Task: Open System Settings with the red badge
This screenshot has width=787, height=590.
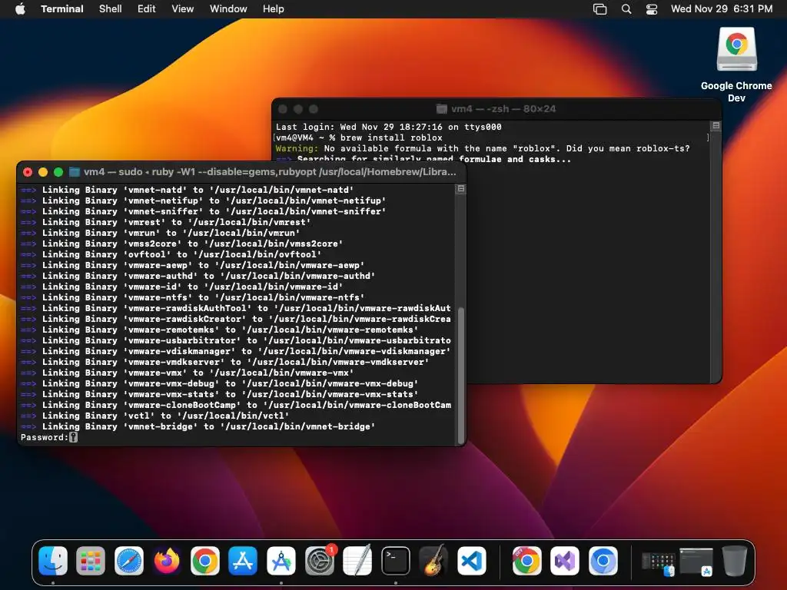Action: pyautogui.click(x=319, y=560)
